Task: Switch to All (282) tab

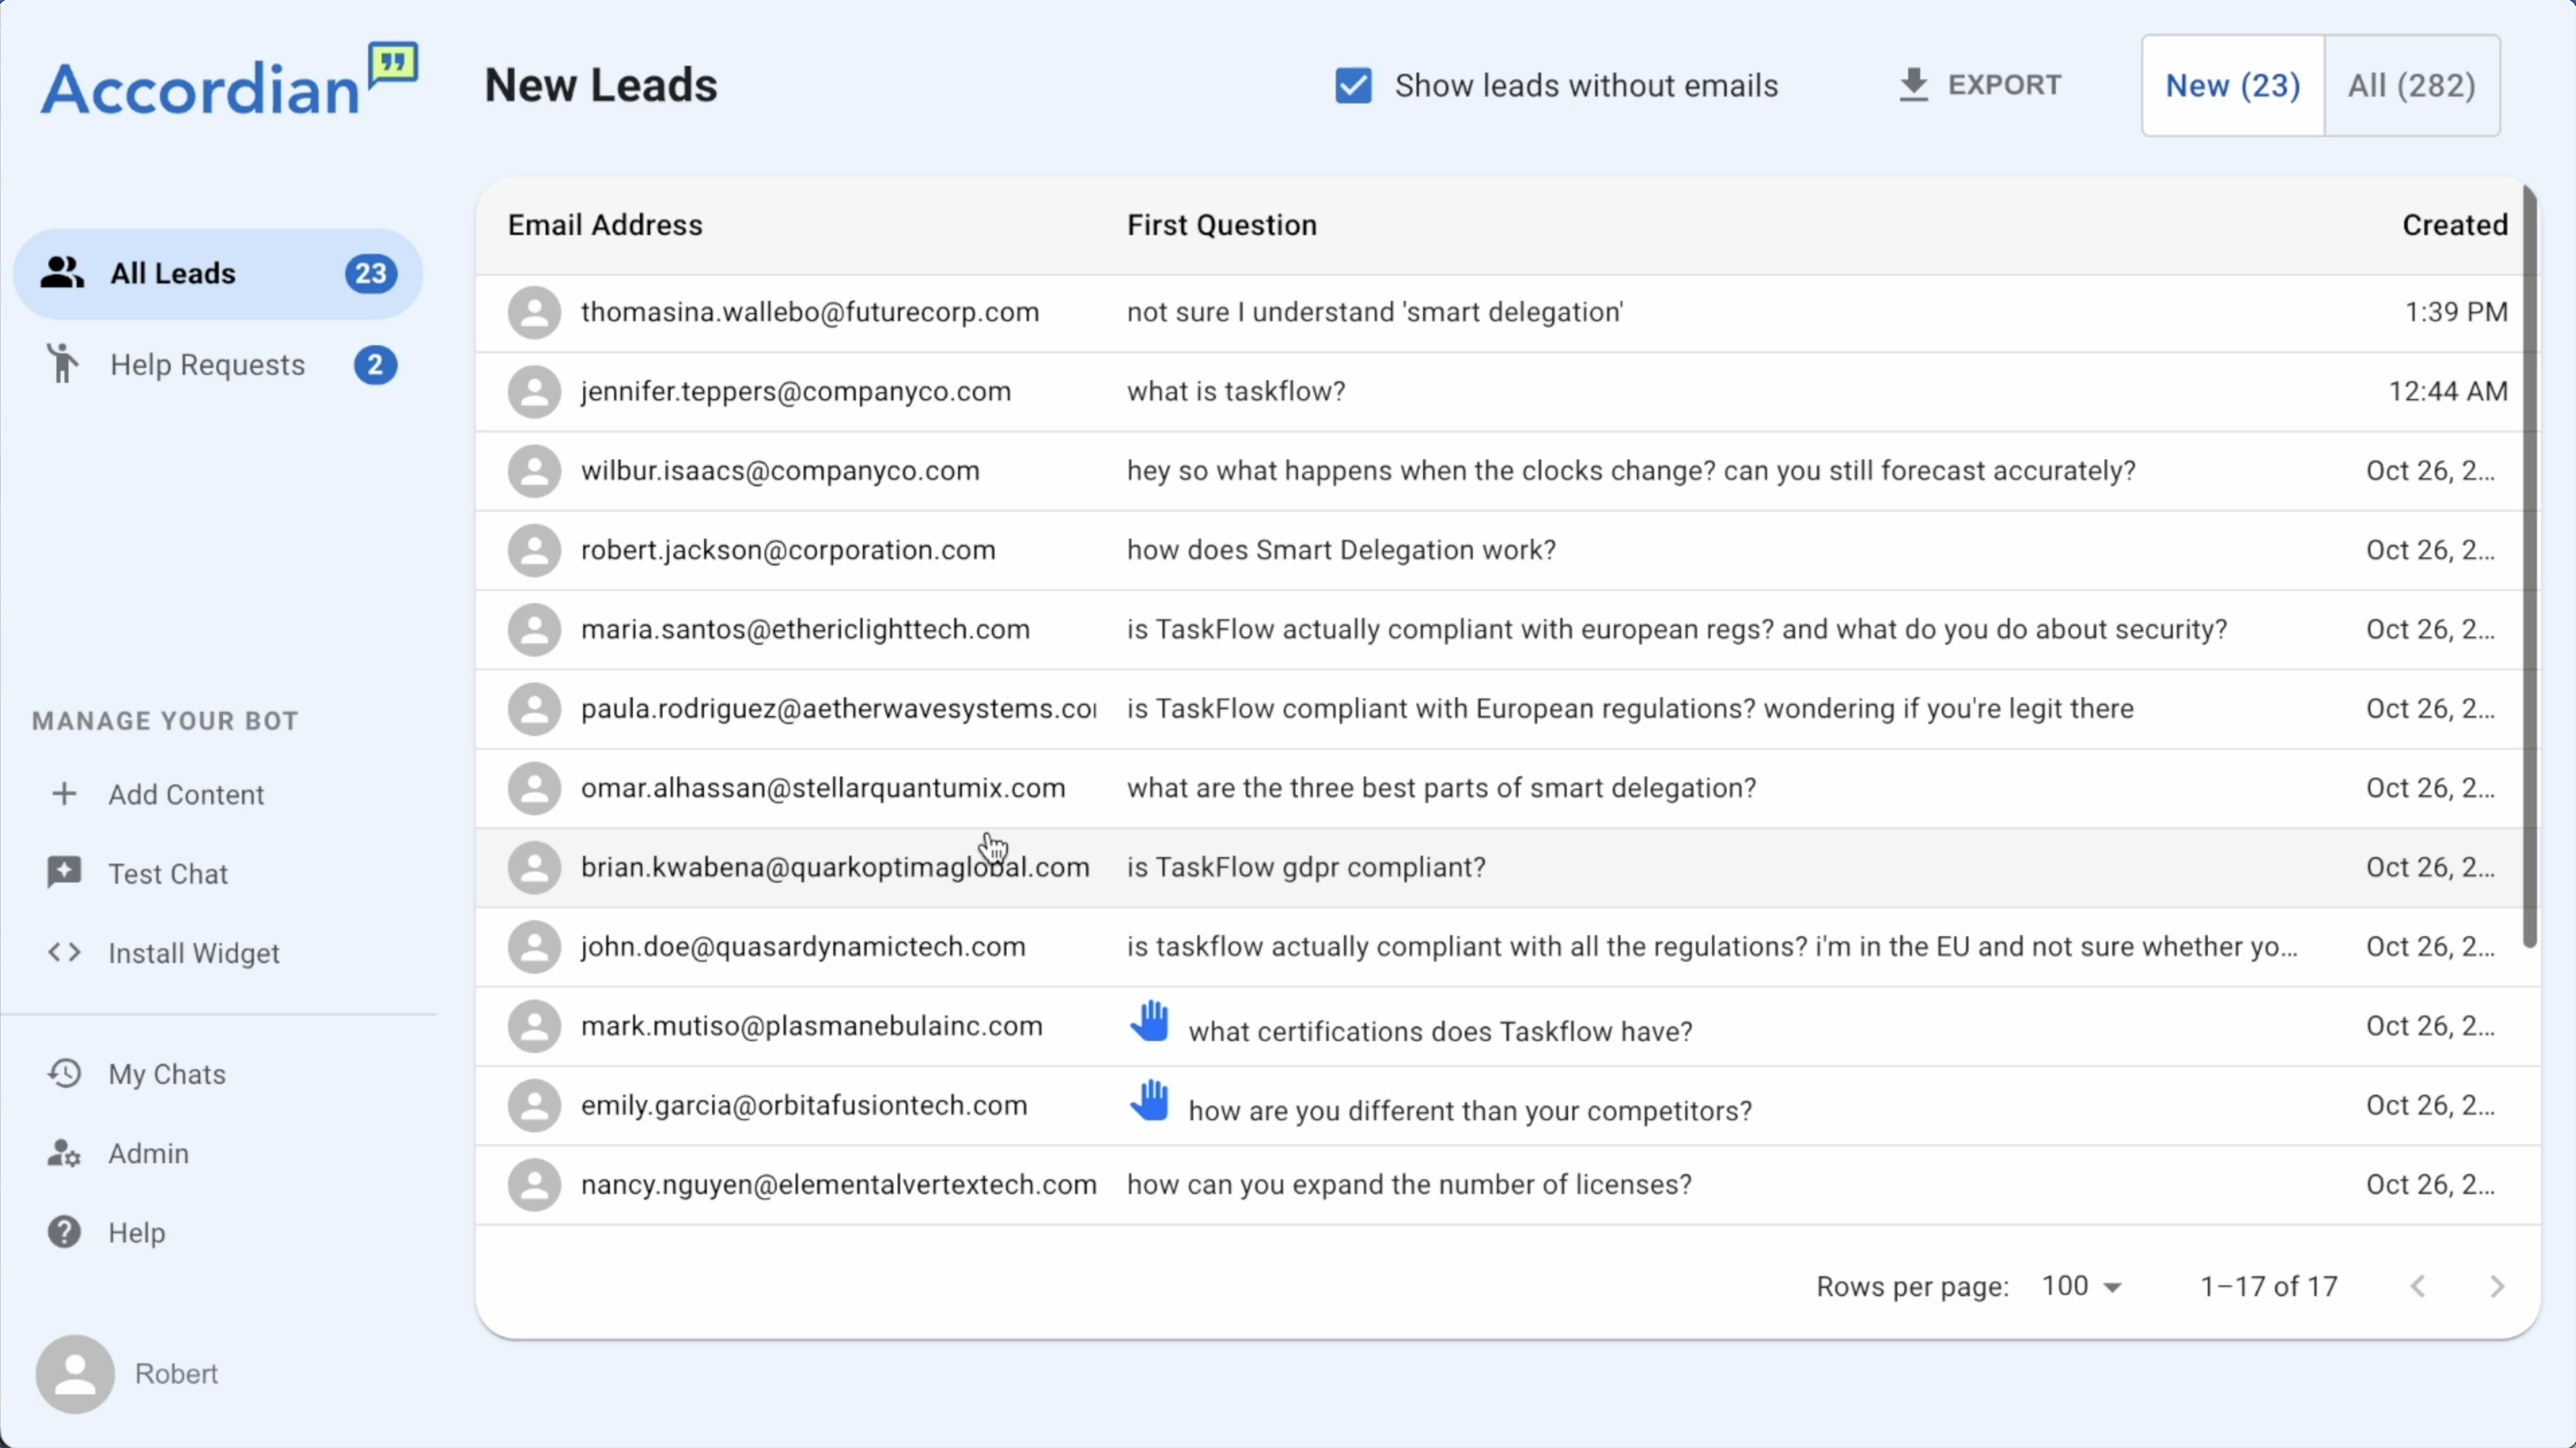Action: pos(2411,86)
